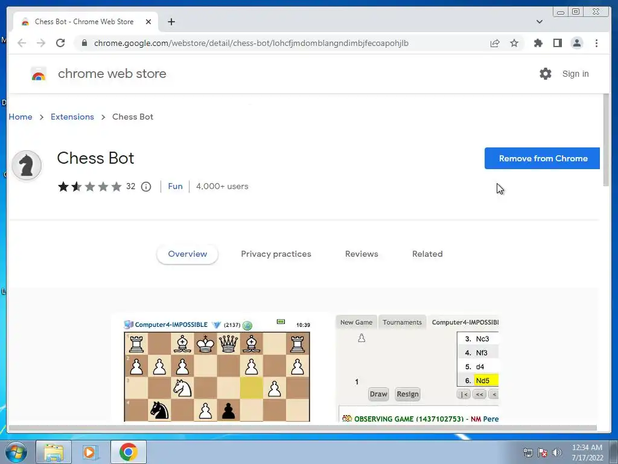
Task: Click Remove from Chrome button
Action: (542, 158)
